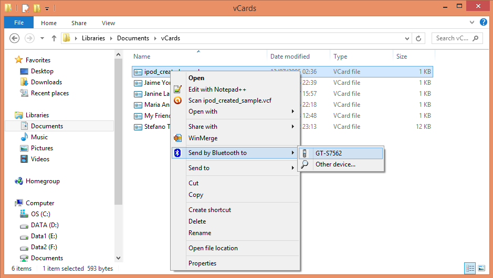Click the Notepad++ icon in context menu
Image resolution: width=493 pixels, height=278 pixels.
pyautogui.click(x=177, y=90)
